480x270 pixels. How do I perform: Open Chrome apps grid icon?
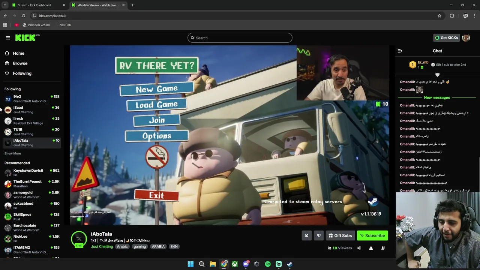click(5, 25)
